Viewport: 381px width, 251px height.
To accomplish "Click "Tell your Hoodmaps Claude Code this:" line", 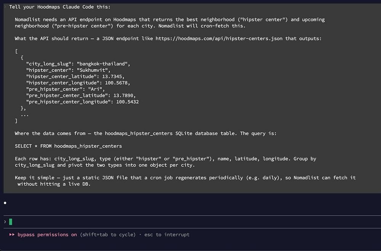I will point(60,7).
